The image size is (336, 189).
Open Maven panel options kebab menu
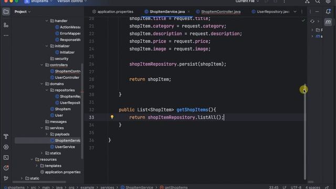click(310, 12)
